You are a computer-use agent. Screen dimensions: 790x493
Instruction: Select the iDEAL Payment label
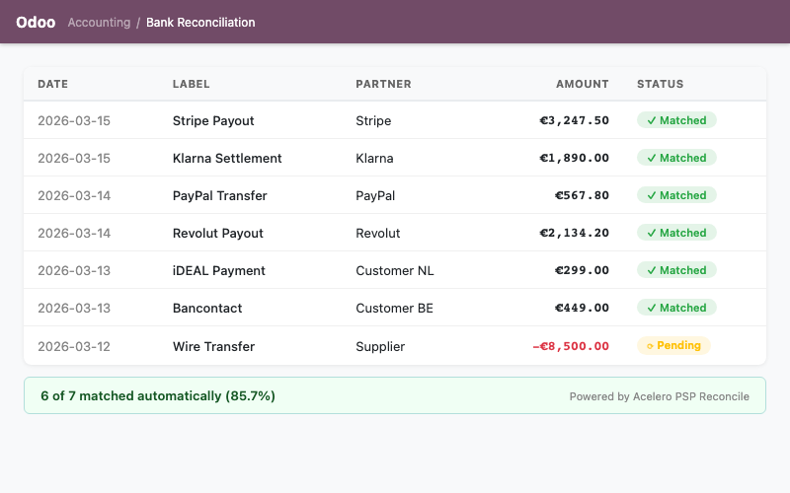coord(218,270)
